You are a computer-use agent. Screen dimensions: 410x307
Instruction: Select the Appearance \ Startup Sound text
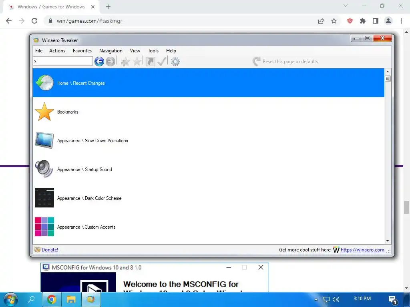[84, 169]
